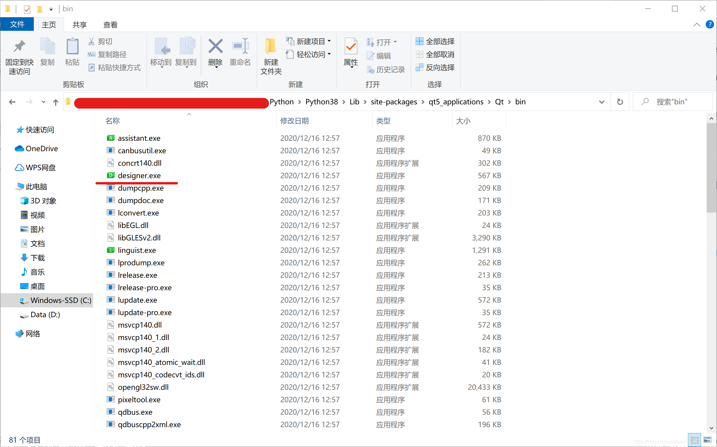The height and width of the screenshot is (447, 717).
Task: Click the assistant.exe file icon
Action: pos(111,138)
